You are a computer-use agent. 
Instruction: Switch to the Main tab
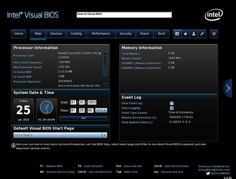pyautogui.click(x=38, y=34)
